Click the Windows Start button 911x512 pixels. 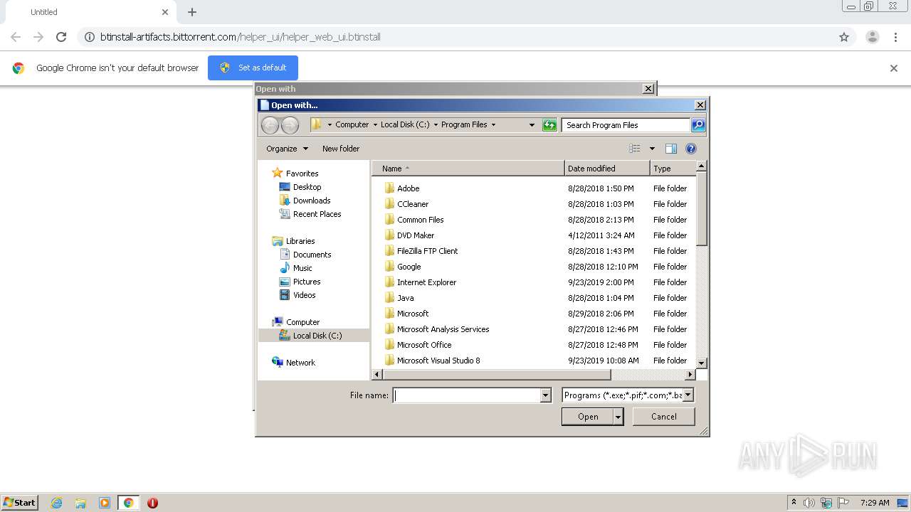click(x=20, y=503)
